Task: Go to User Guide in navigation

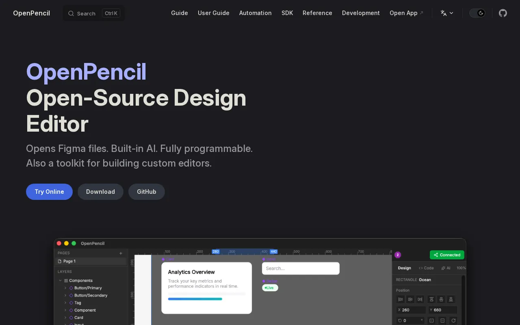Action: point(214,13)
